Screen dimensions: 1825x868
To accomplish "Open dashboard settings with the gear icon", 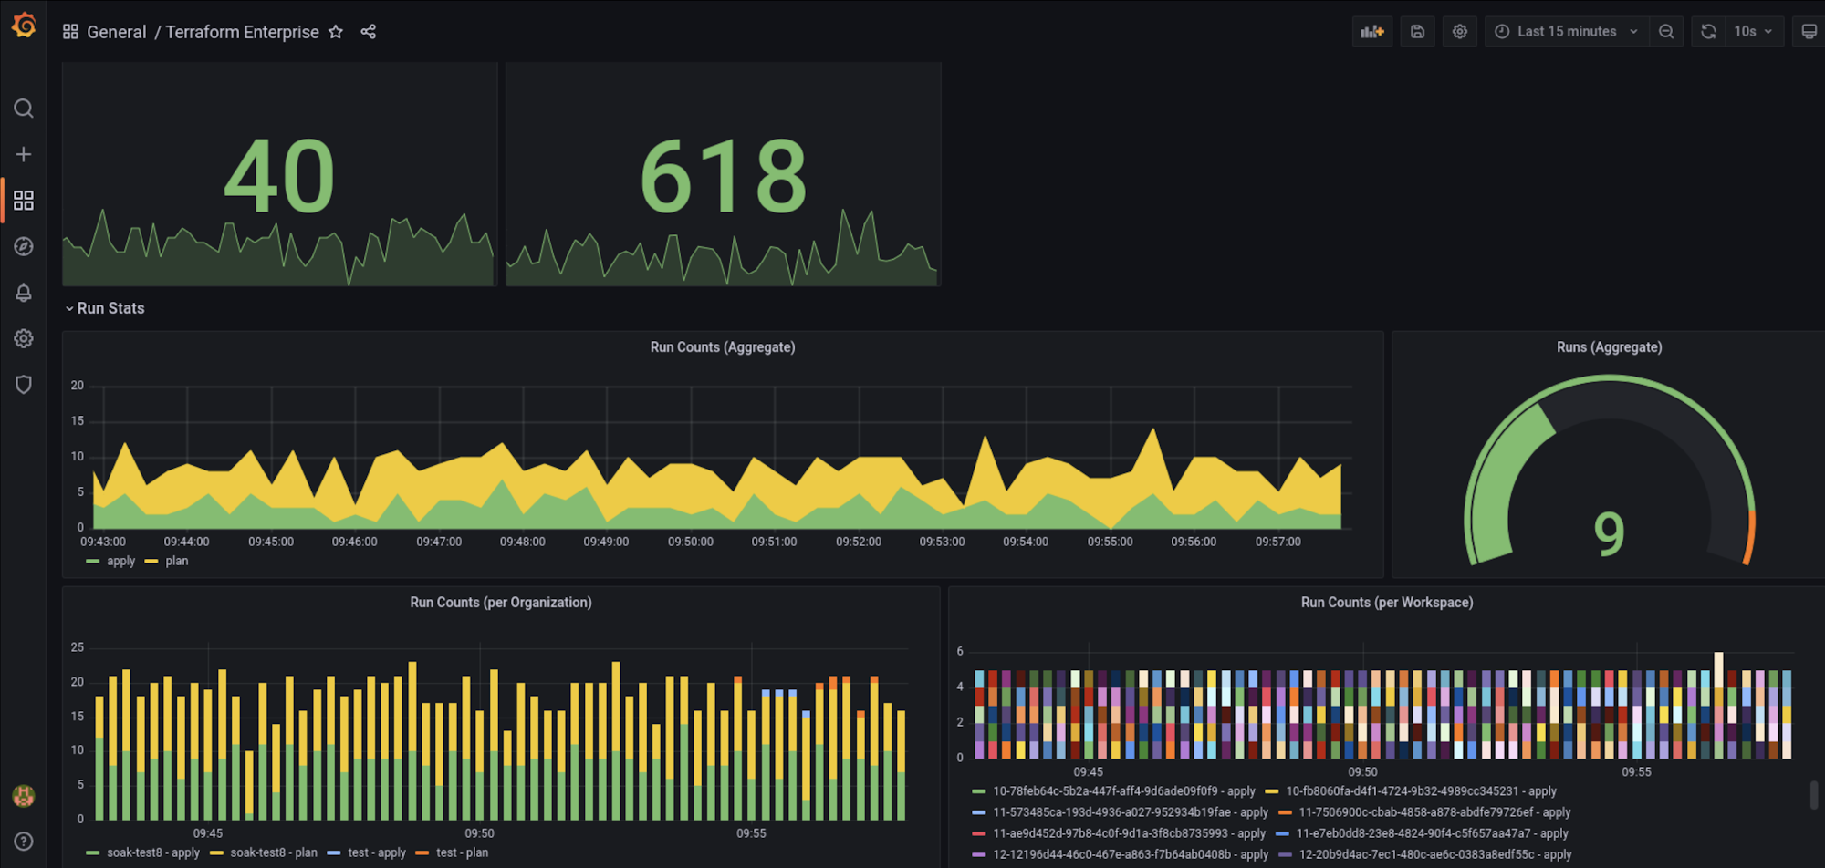I will [1459, 31].
